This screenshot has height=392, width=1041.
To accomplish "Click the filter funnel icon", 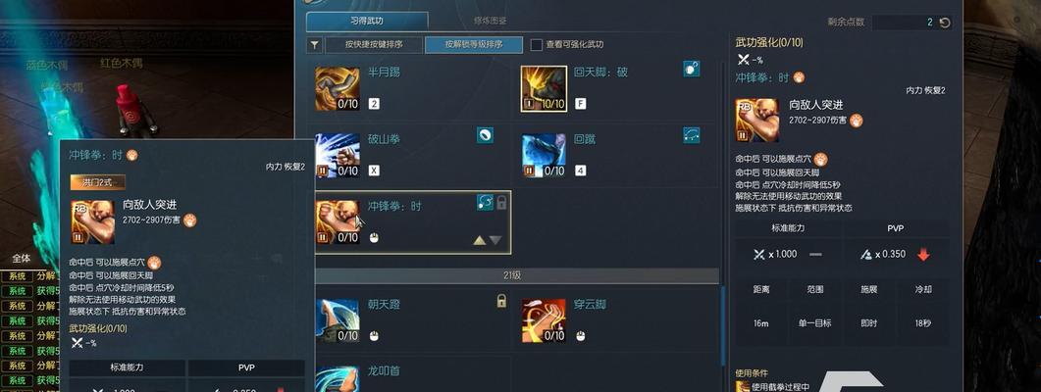I will point(315,45).
